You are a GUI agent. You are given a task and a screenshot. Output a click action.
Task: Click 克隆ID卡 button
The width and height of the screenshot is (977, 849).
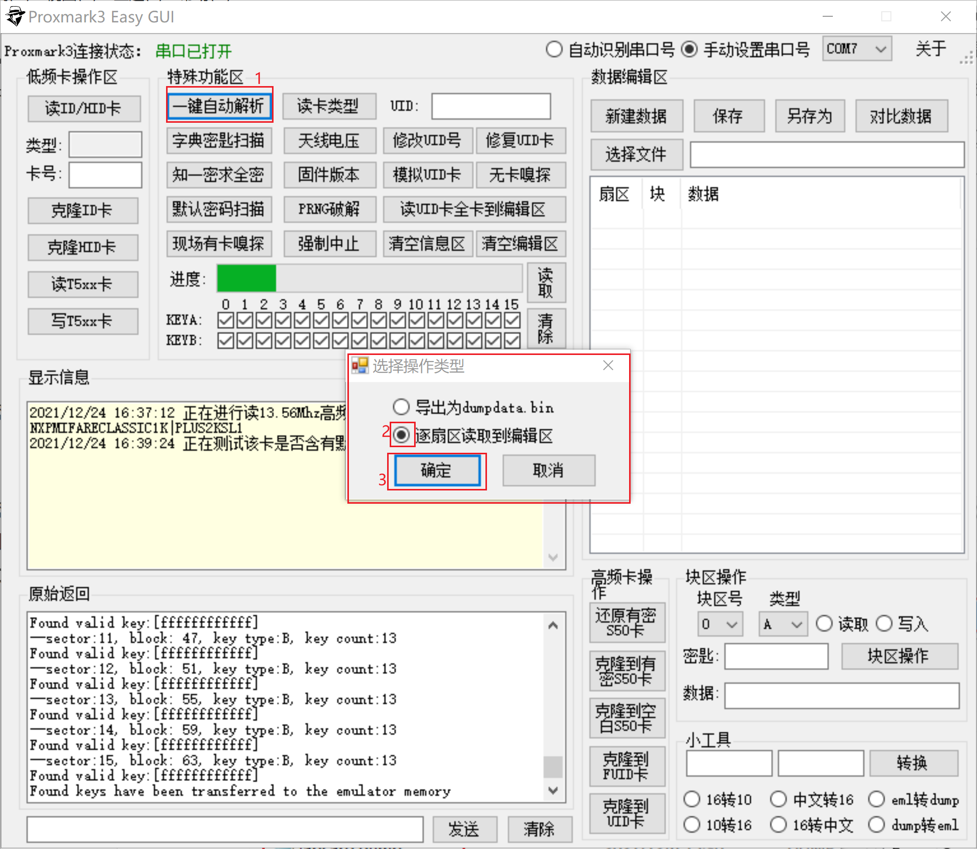83,210
